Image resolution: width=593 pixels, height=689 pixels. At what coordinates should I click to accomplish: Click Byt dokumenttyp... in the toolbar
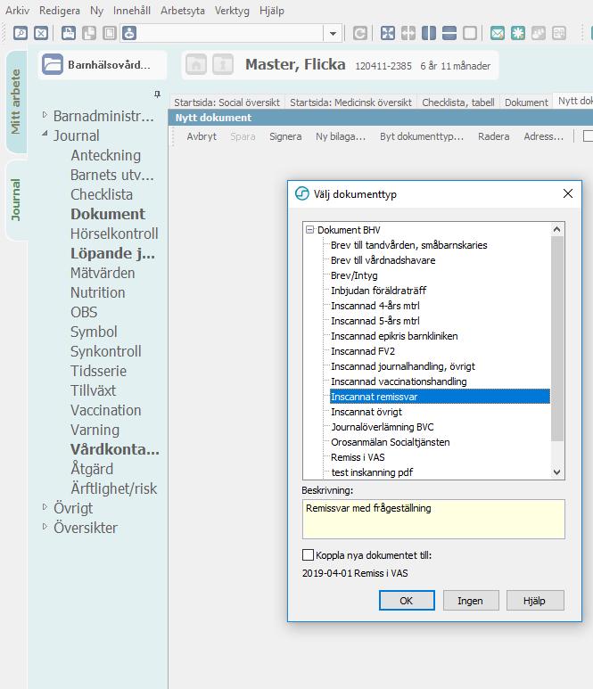422,136
